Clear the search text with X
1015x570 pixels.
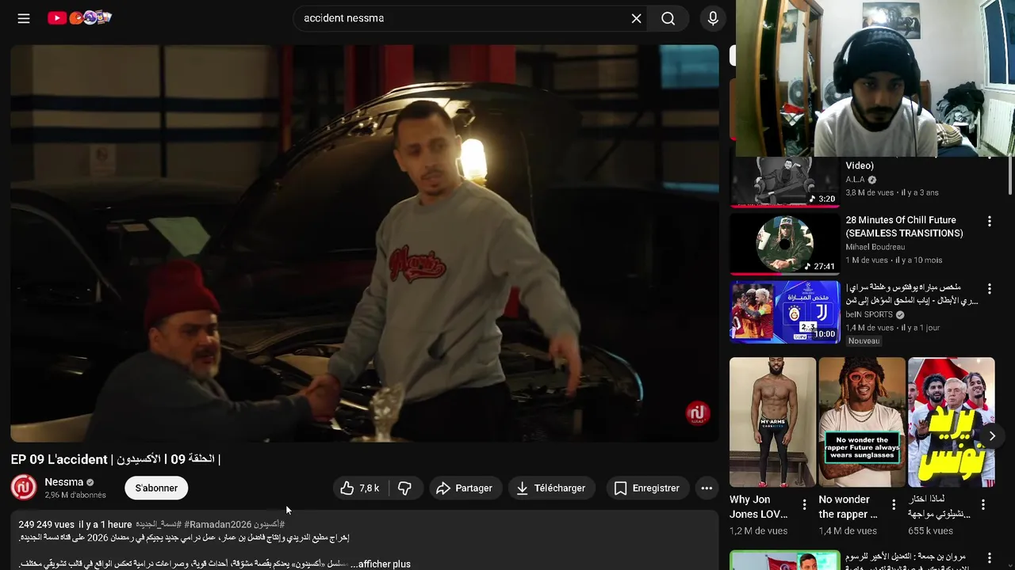click(636, 18)
